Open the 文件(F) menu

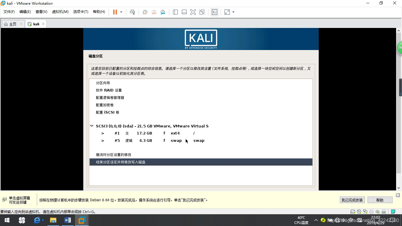(9, 12)
